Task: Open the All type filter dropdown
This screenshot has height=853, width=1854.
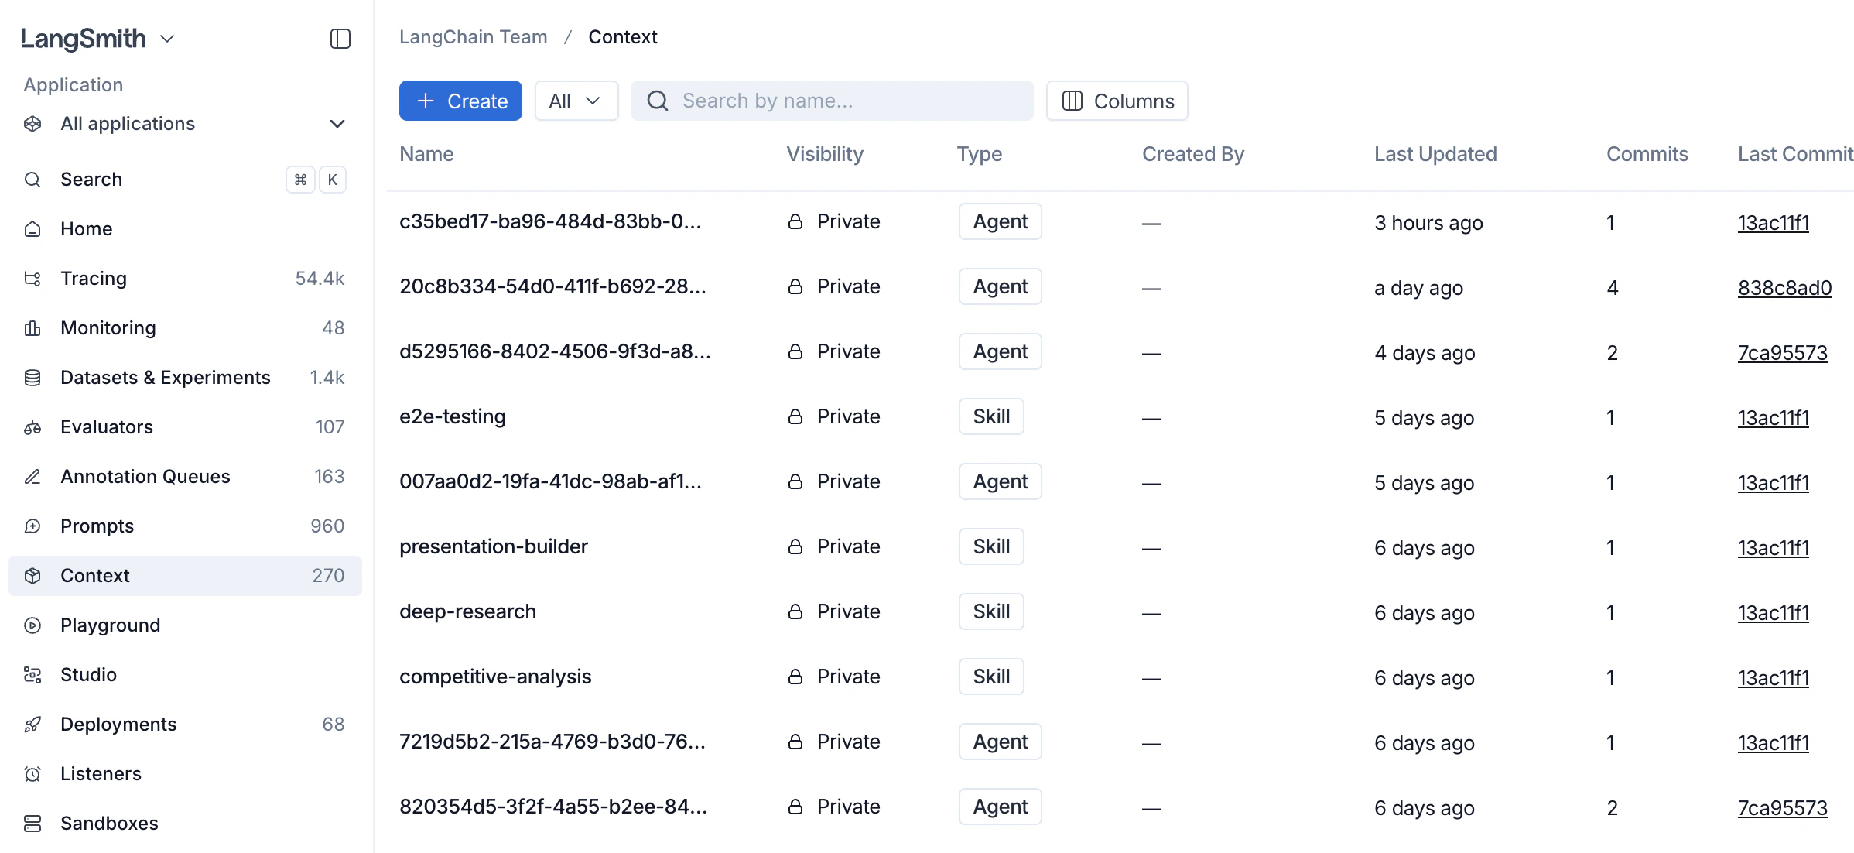Action: (576, 101)
